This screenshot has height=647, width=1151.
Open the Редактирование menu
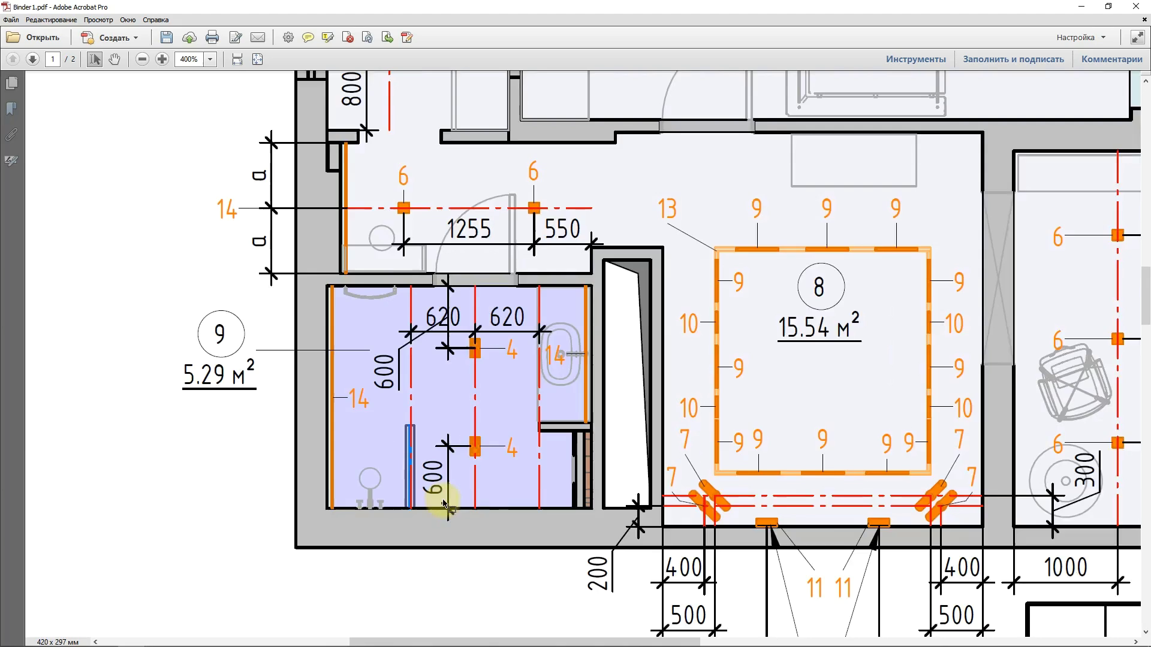[51, 20]
